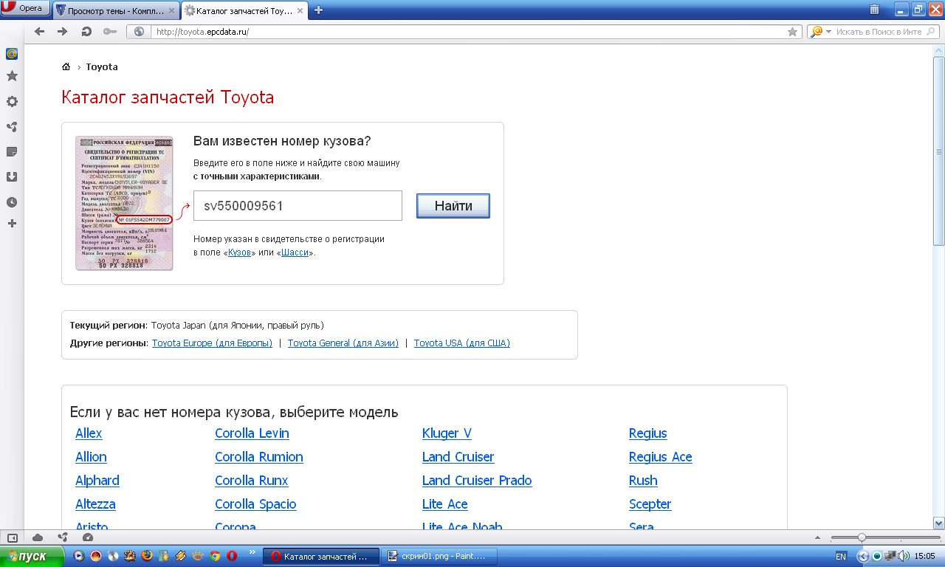Open the Opera main menu button
945x567 pixels.
(x=25, y=9)
